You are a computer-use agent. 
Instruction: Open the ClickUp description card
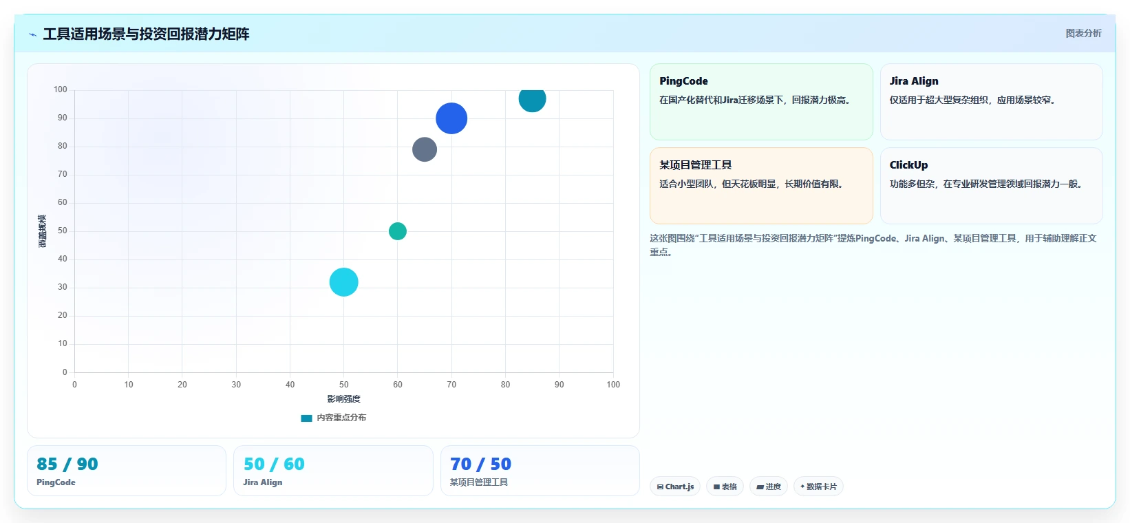[991, 186]
